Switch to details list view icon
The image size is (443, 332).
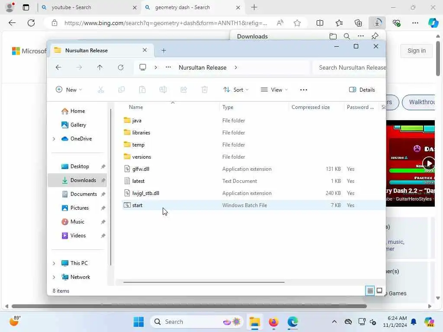click(x=370, y=290)
